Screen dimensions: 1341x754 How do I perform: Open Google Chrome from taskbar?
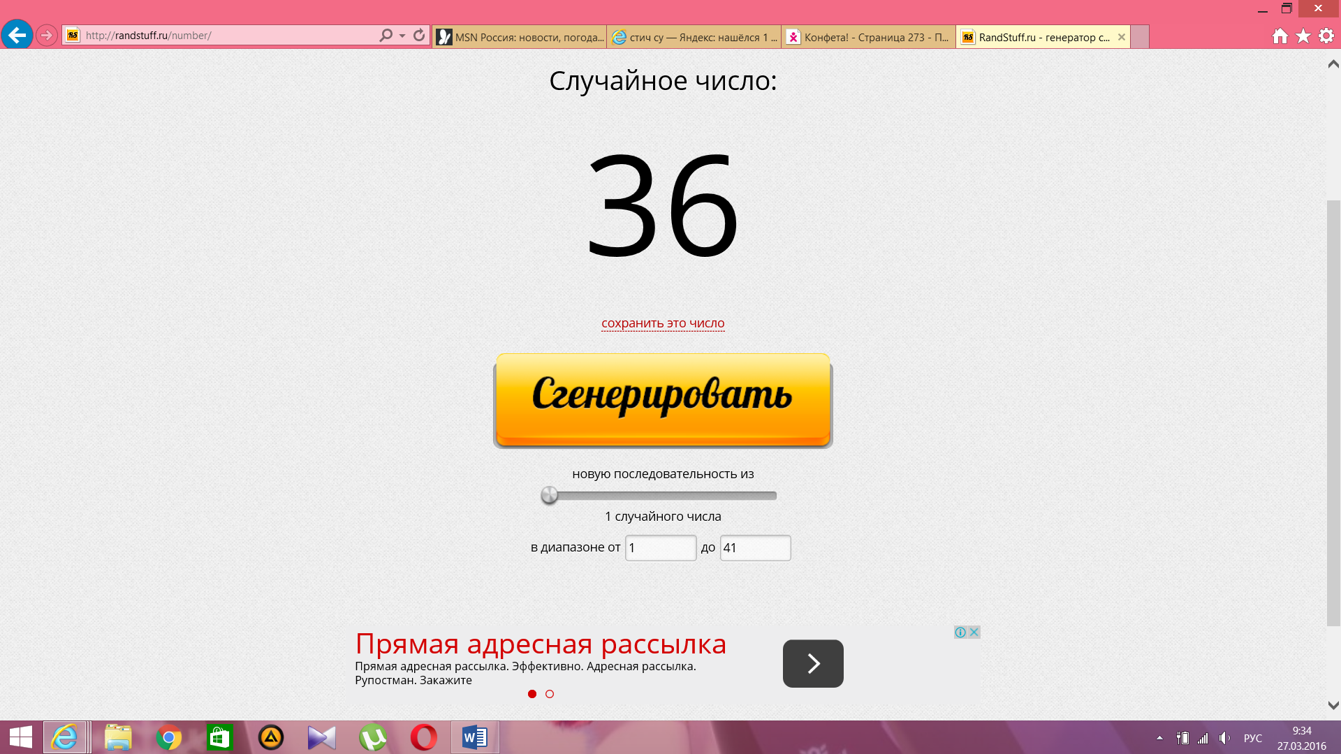168,737
